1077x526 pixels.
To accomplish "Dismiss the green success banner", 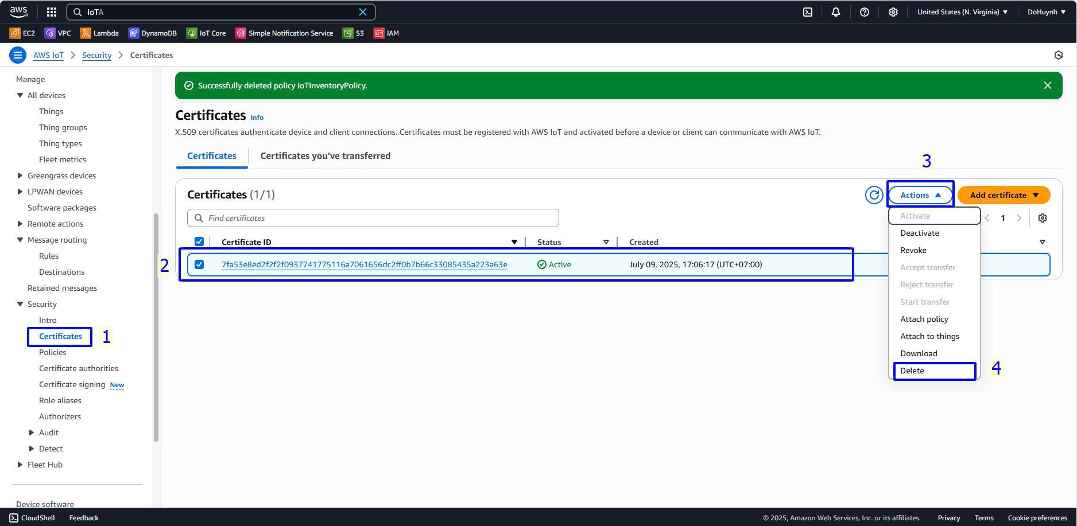I will [1047, 85].
